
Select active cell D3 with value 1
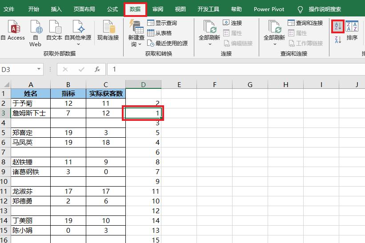[x=144, y=113]
